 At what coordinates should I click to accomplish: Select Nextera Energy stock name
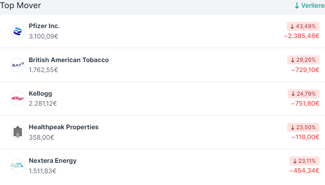click(x=53, y=161)
